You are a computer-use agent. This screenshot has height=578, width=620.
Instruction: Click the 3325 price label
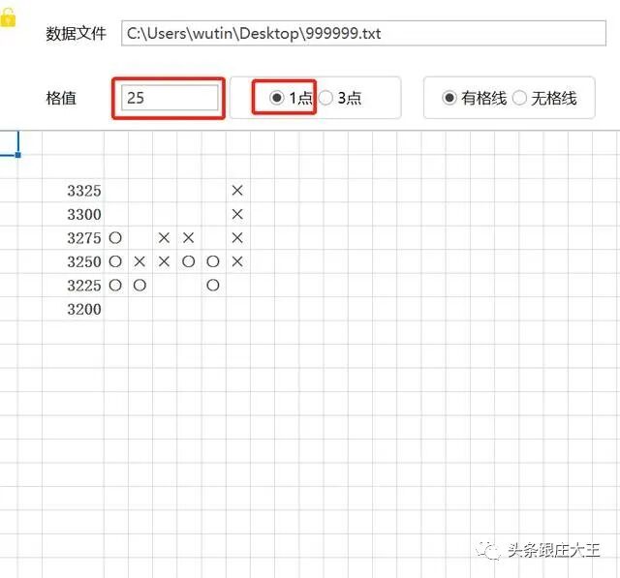pyautogui.click(x=84, y=191)
